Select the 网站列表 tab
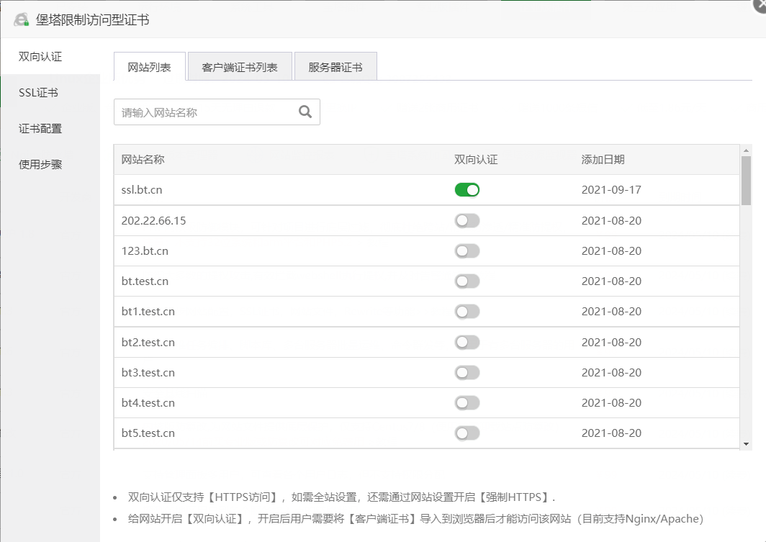766x542 pixels. click(x=149, y=66)
